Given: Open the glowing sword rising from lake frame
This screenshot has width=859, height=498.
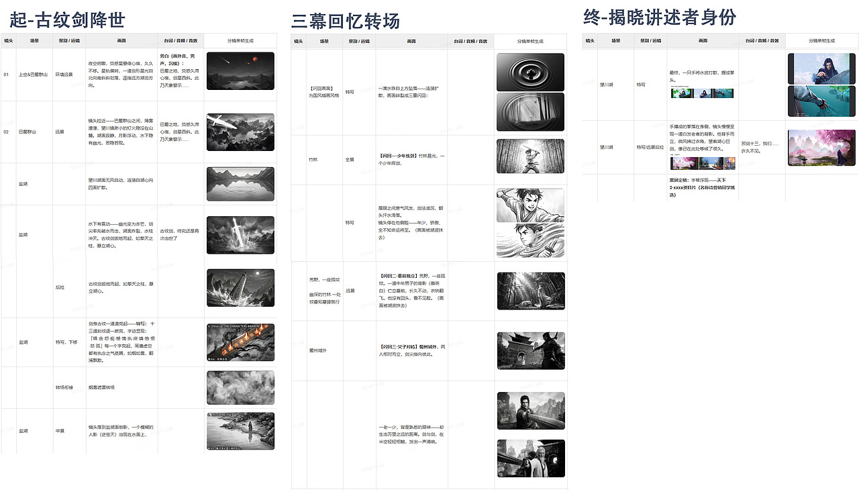Looking at the screenshot, I should point(240,235).
